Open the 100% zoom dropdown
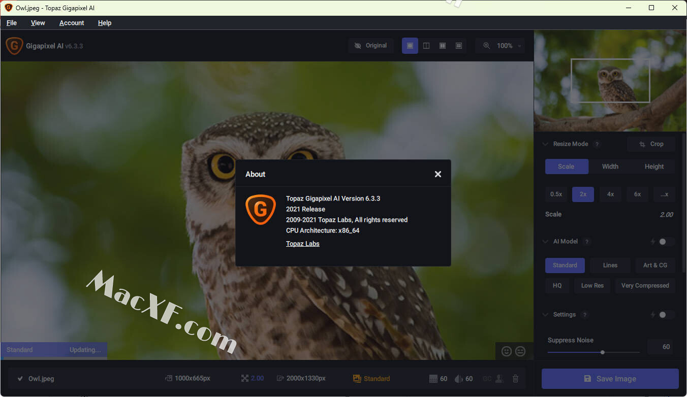The image size is (687, 397). pyautogui.click(x=501, y=46)
